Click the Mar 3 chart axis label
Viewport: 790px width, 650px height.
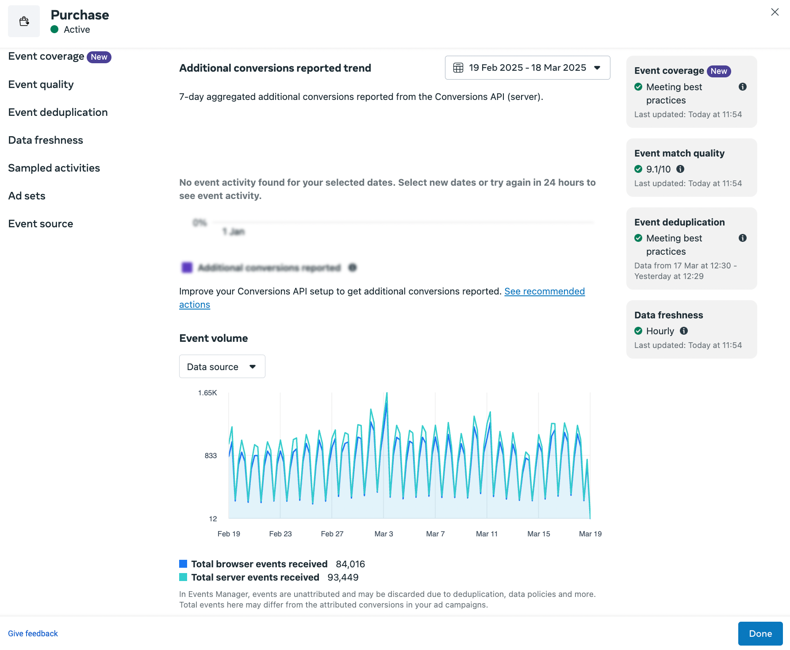[x=383, y=534]
